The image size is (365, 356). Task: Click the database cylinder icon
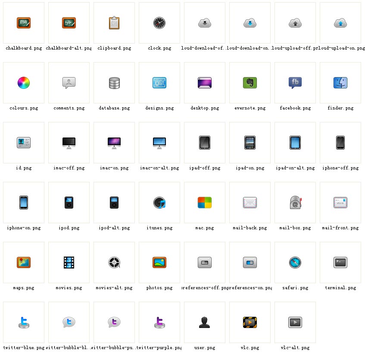tap(114, 83)
